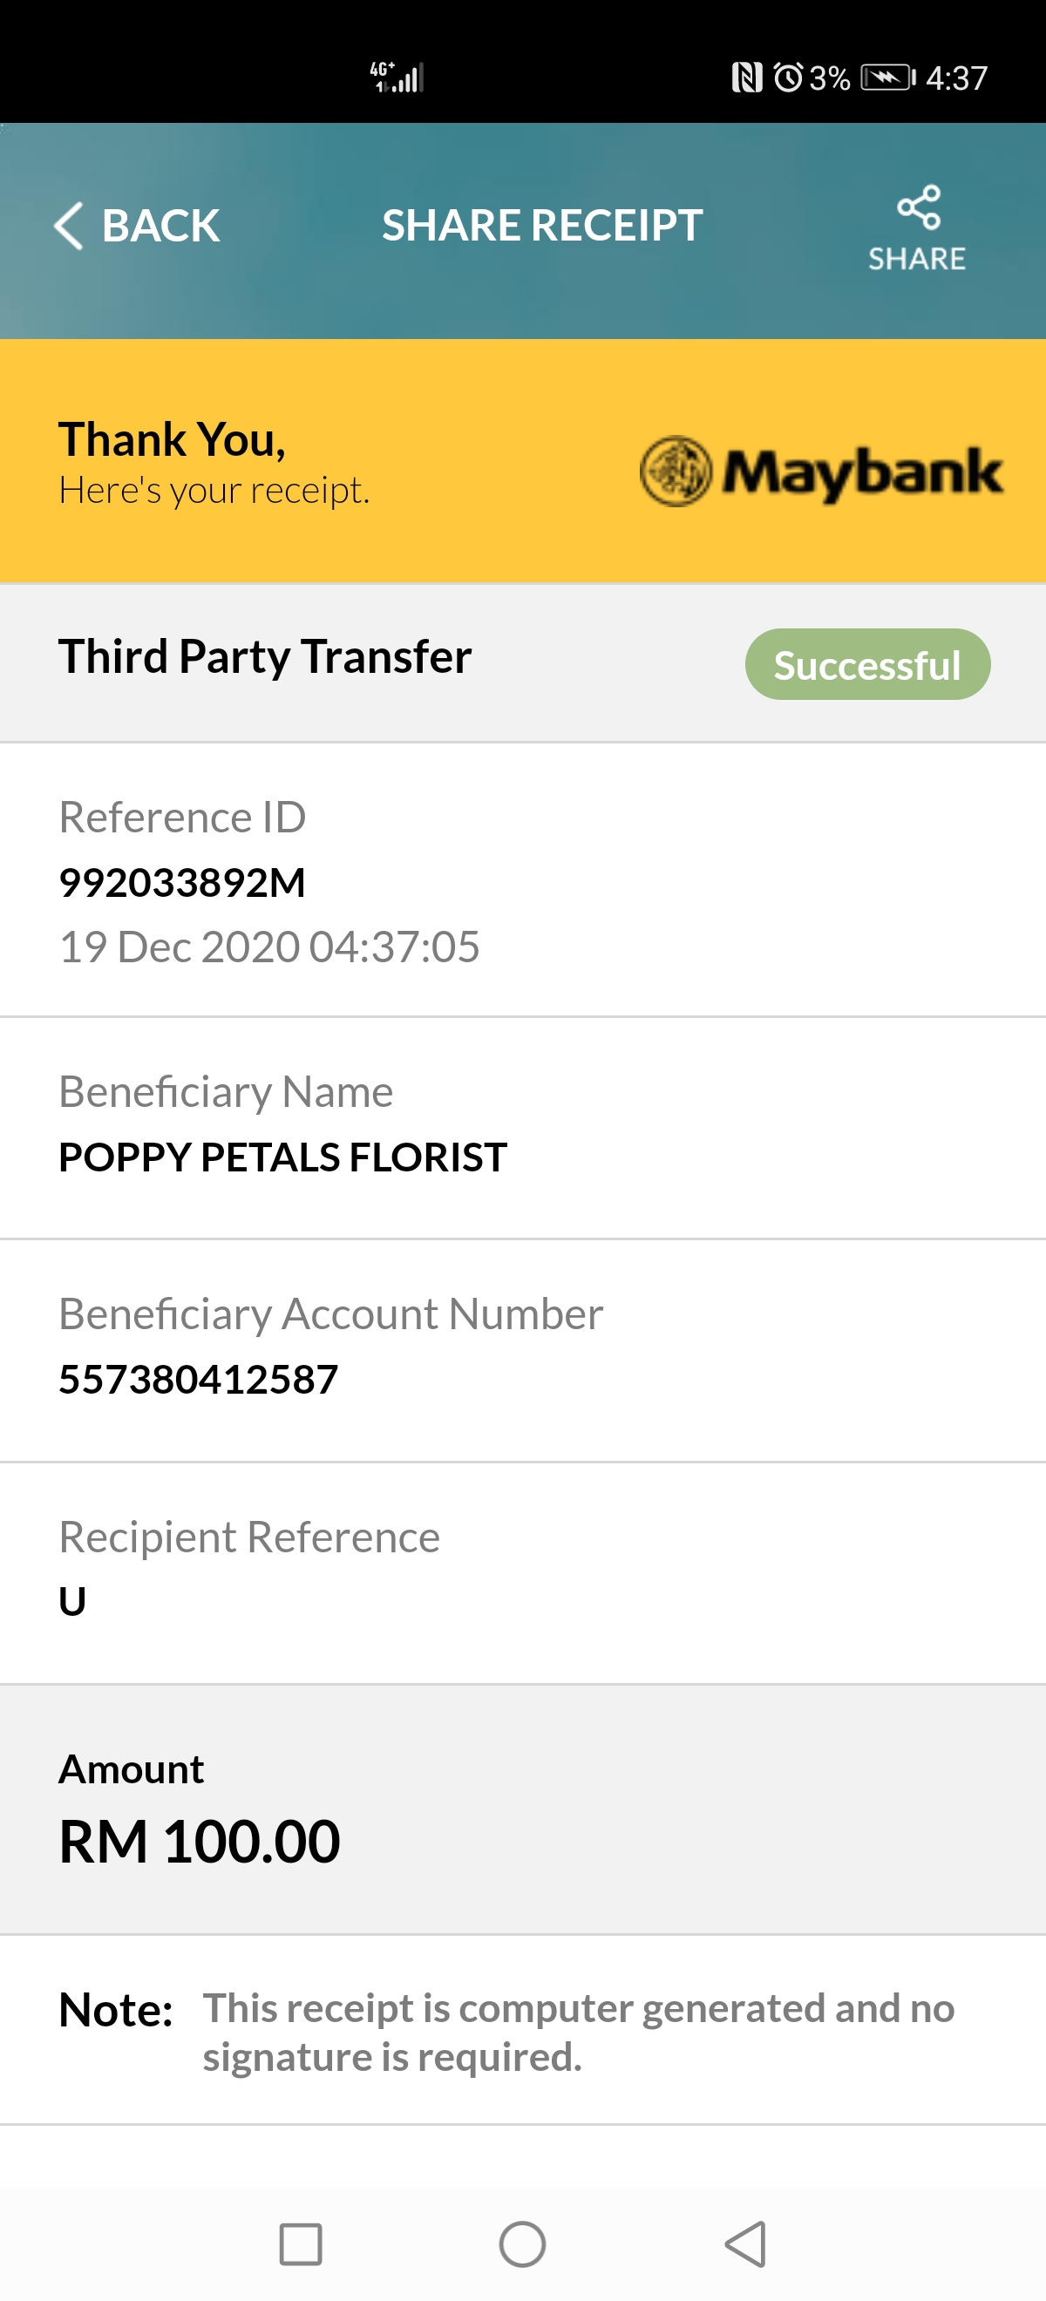Select Reference ID 992033892M
This screenshot has width=1046, height=2301.
point(182,883)
